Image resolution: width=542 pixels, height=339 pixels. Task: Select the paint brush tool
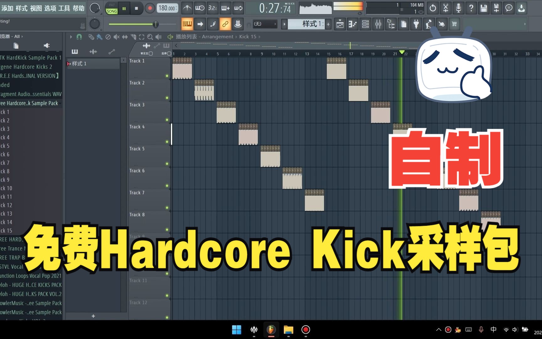[99, 37]
